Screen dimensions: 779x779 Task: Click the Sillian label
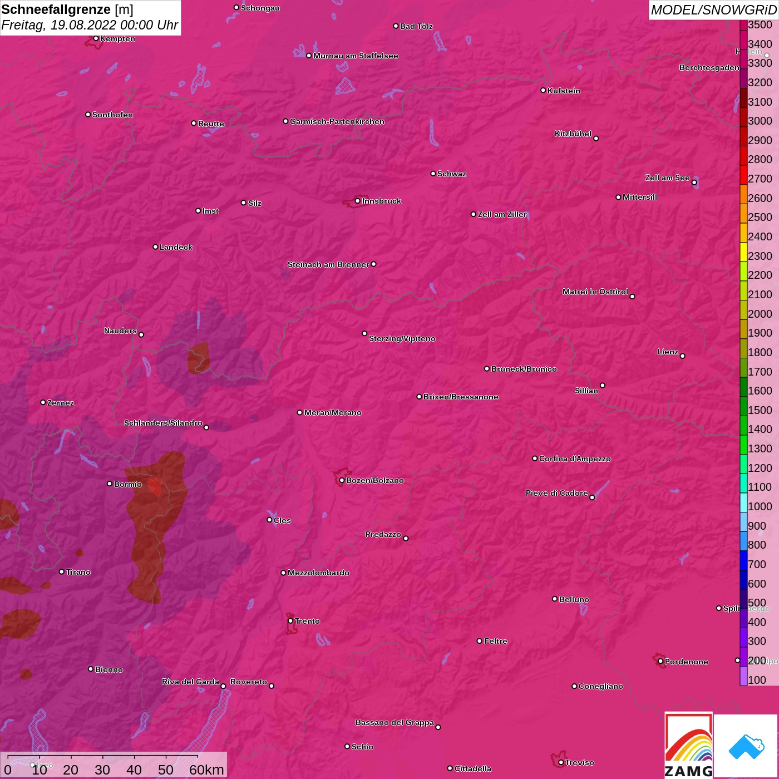coord(586,391)
